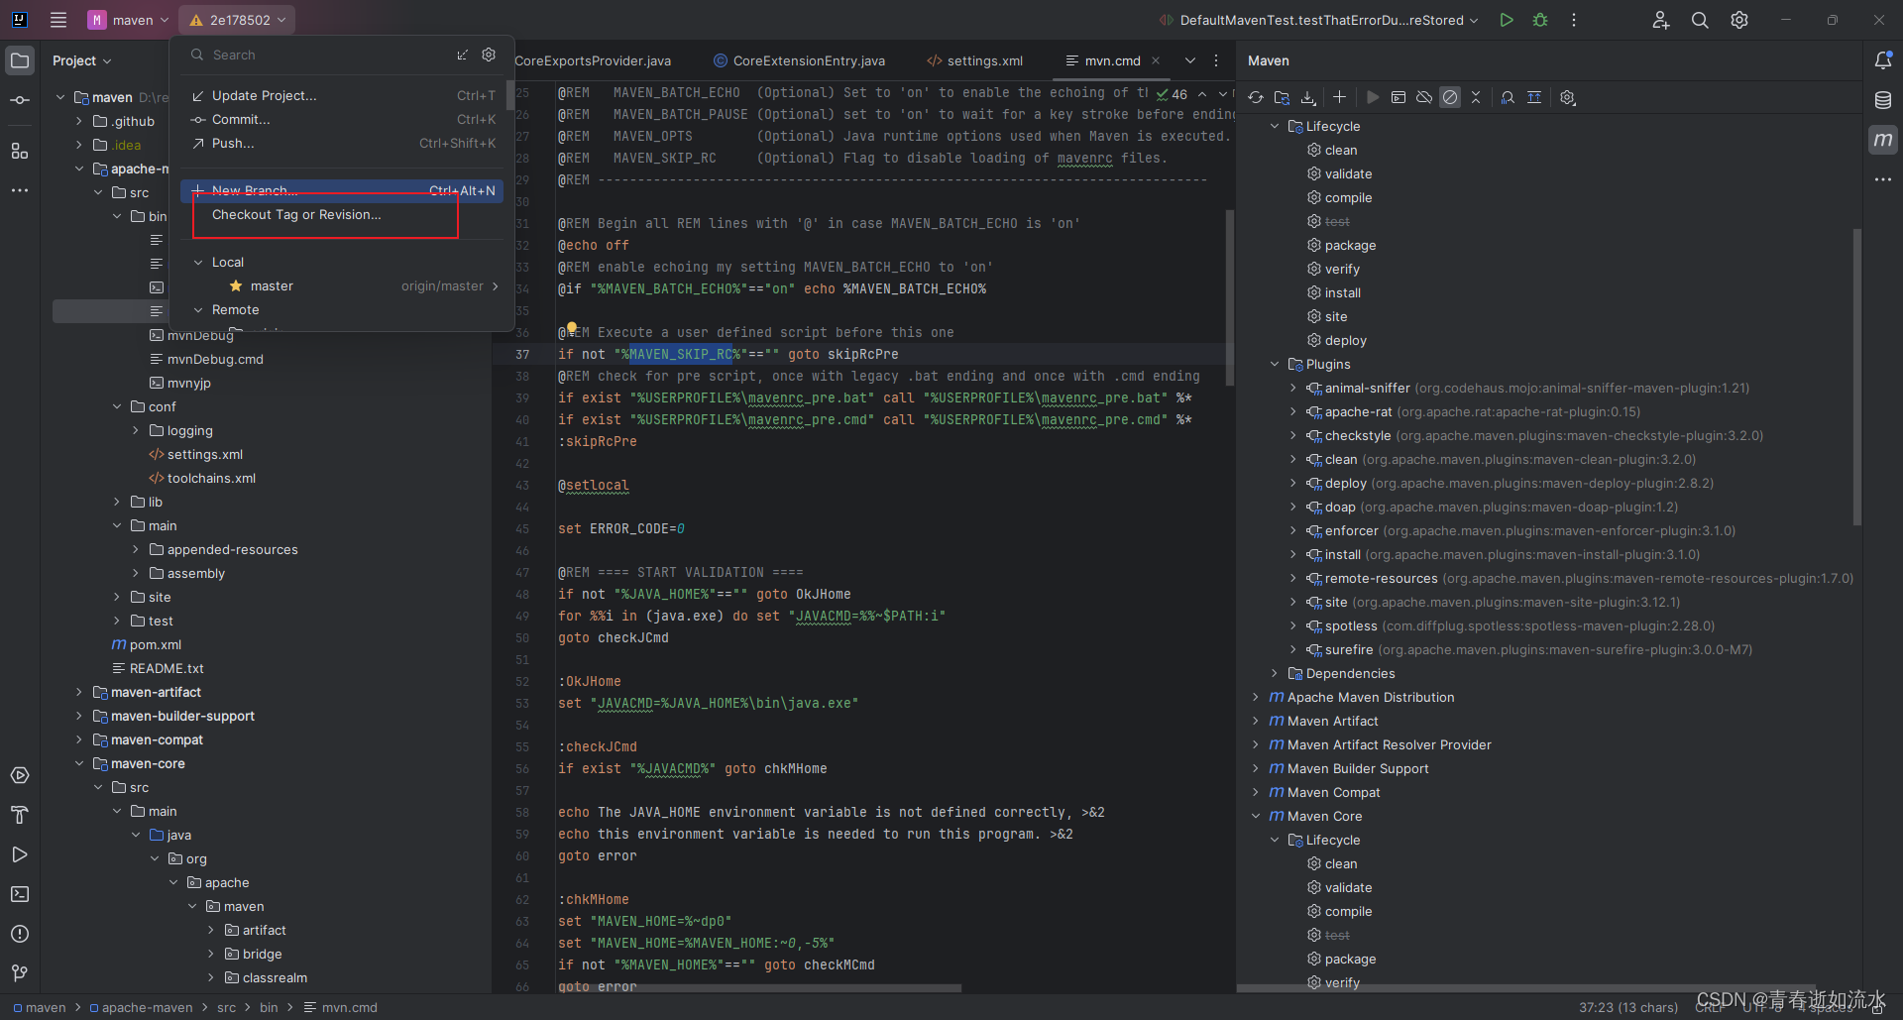
Task: Open the Build hammer tool window
Action: (x=20, y=815)
